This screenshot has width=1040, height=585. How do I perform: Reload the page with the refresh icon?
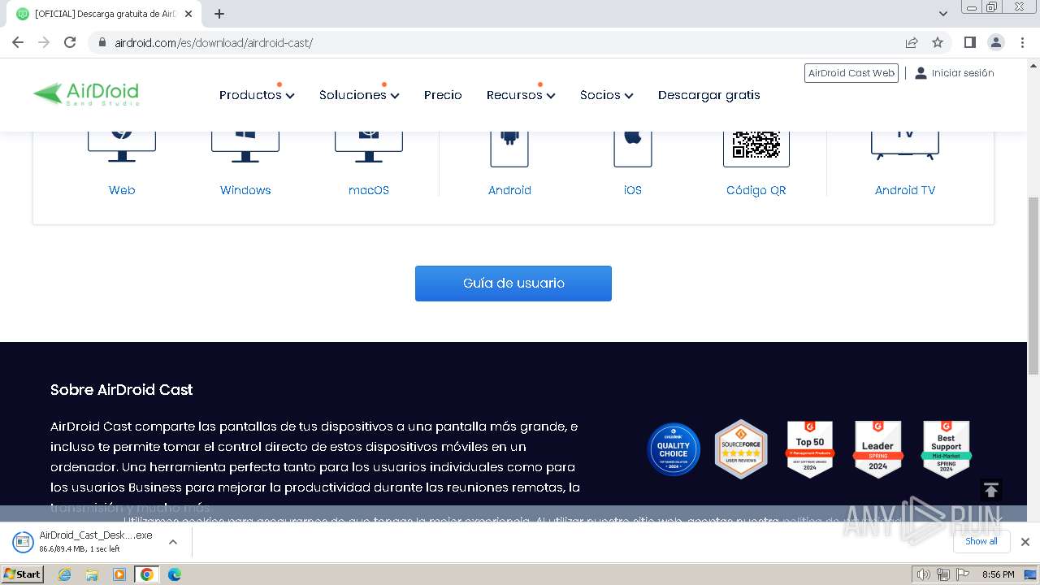click(70, 42)
